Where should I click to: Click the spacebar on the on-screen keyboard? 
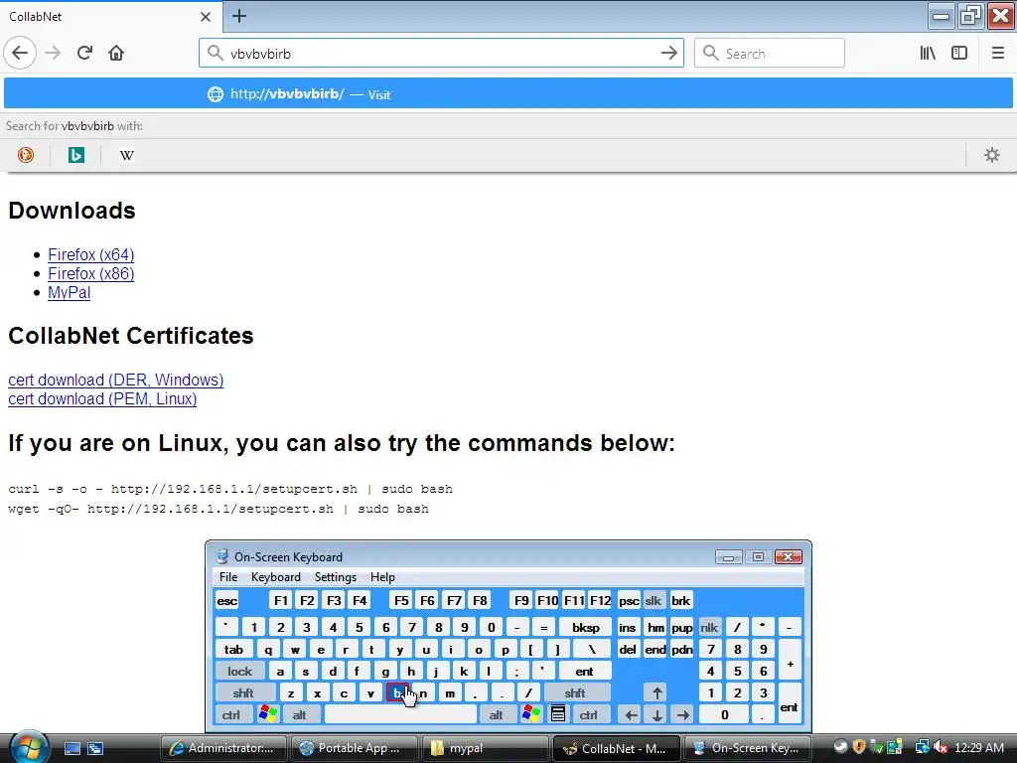[x=401, y=715]
